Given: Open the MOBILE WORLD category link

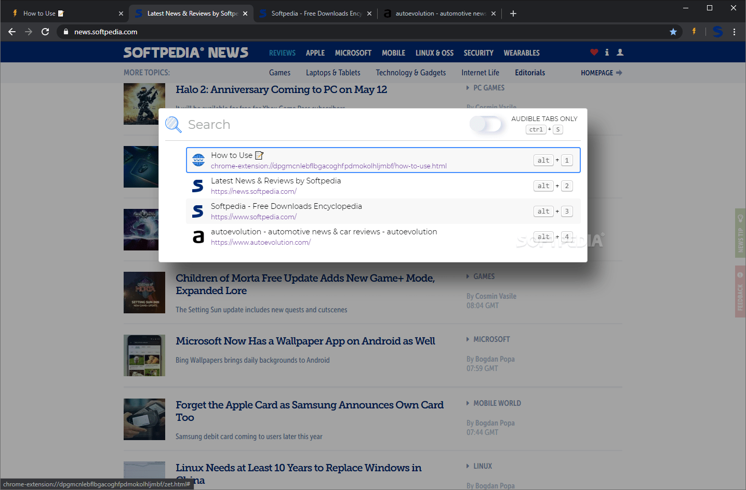Looking at the screenshot, I should pos(497,403).
